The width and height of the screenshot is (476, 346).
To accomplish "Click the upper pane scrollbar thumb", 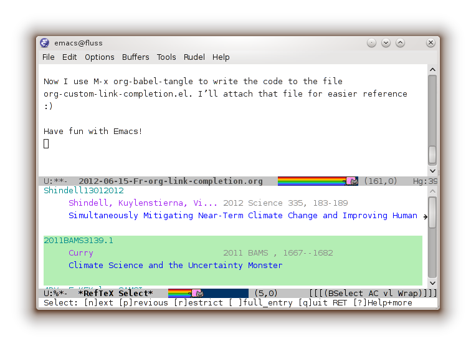I will [432, 155].
